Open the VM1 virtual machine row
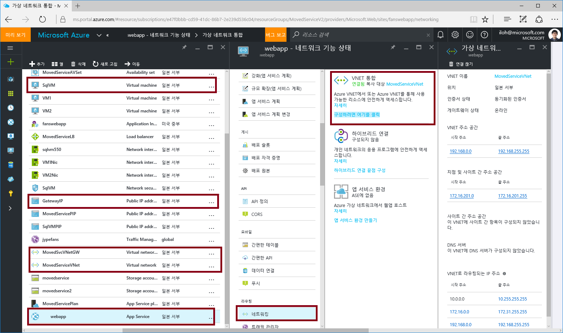This screenshot has width=563, height=333. pos(124,98)
